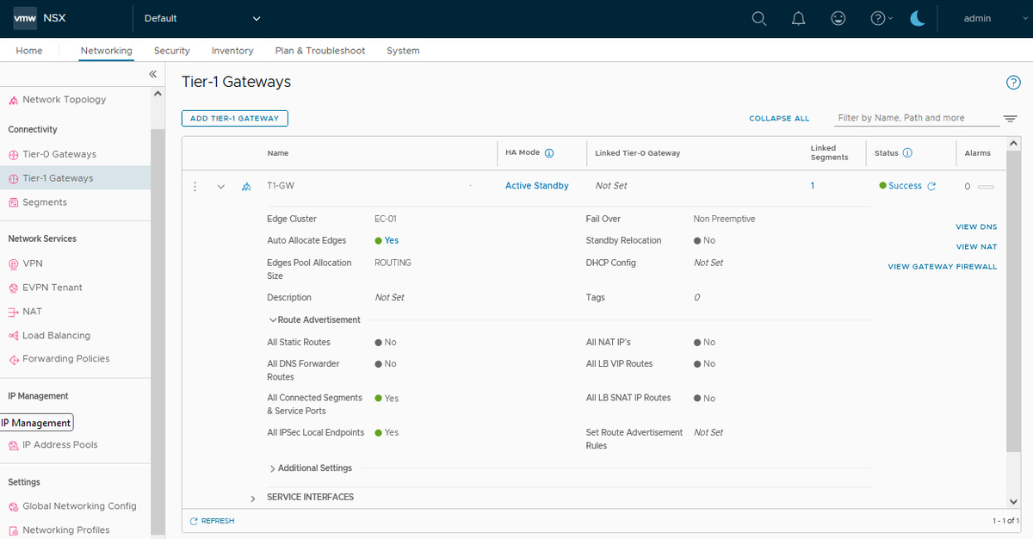Open the VIEW GATEWAY FIREWALL link
This screenshot has width=1033, height=539.
pos(942,267)
